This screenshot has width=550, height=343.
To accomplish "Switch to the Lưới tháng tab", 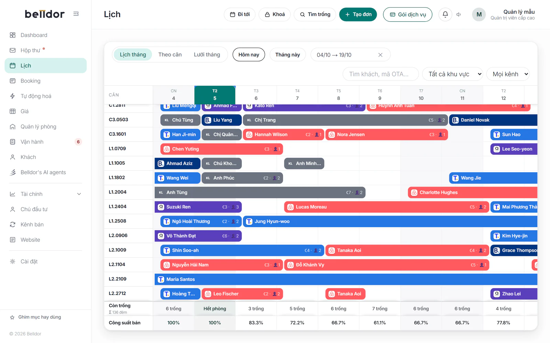I will [x=207, y=55].
